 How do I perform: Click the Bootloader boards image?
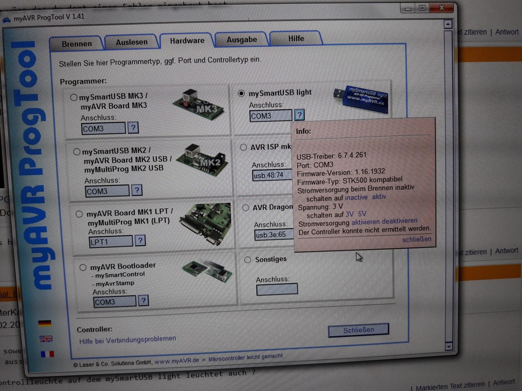coord(207,270)
